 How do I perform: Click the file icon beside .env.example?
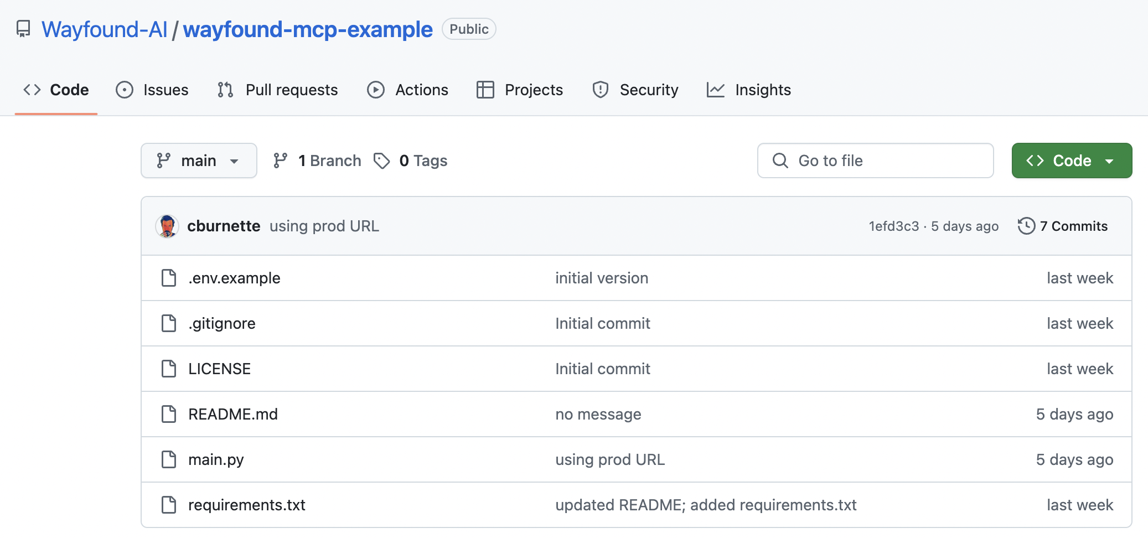click(169, 278)
